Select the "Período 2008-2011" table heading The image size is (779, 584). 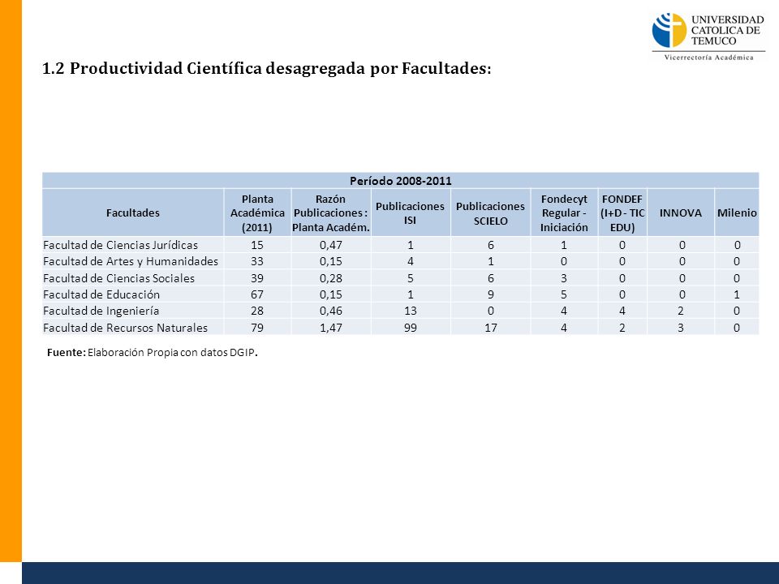click(x=400, y=181)
